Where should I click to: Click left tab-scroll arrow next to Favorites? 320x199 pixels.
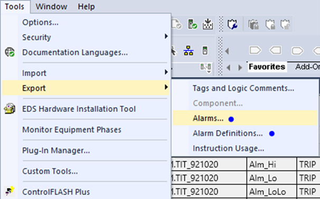(x=228, y=68)
